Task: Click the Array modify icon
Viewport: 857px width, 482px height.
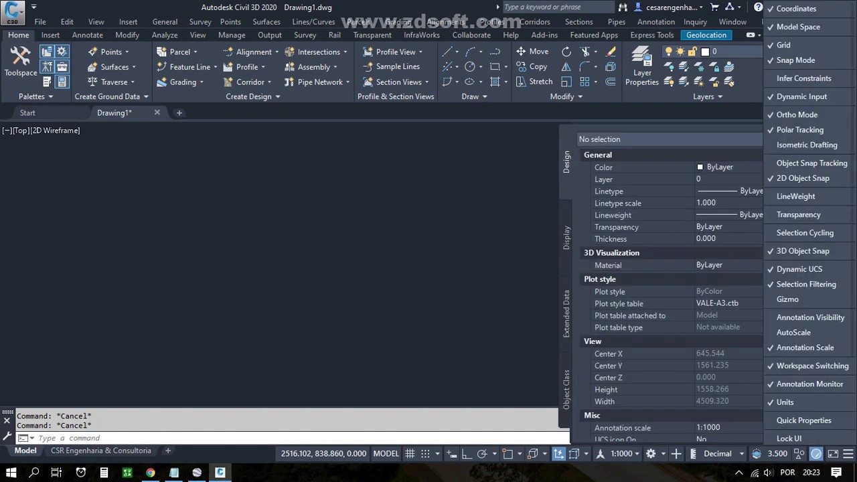Action: click(585, 82)
